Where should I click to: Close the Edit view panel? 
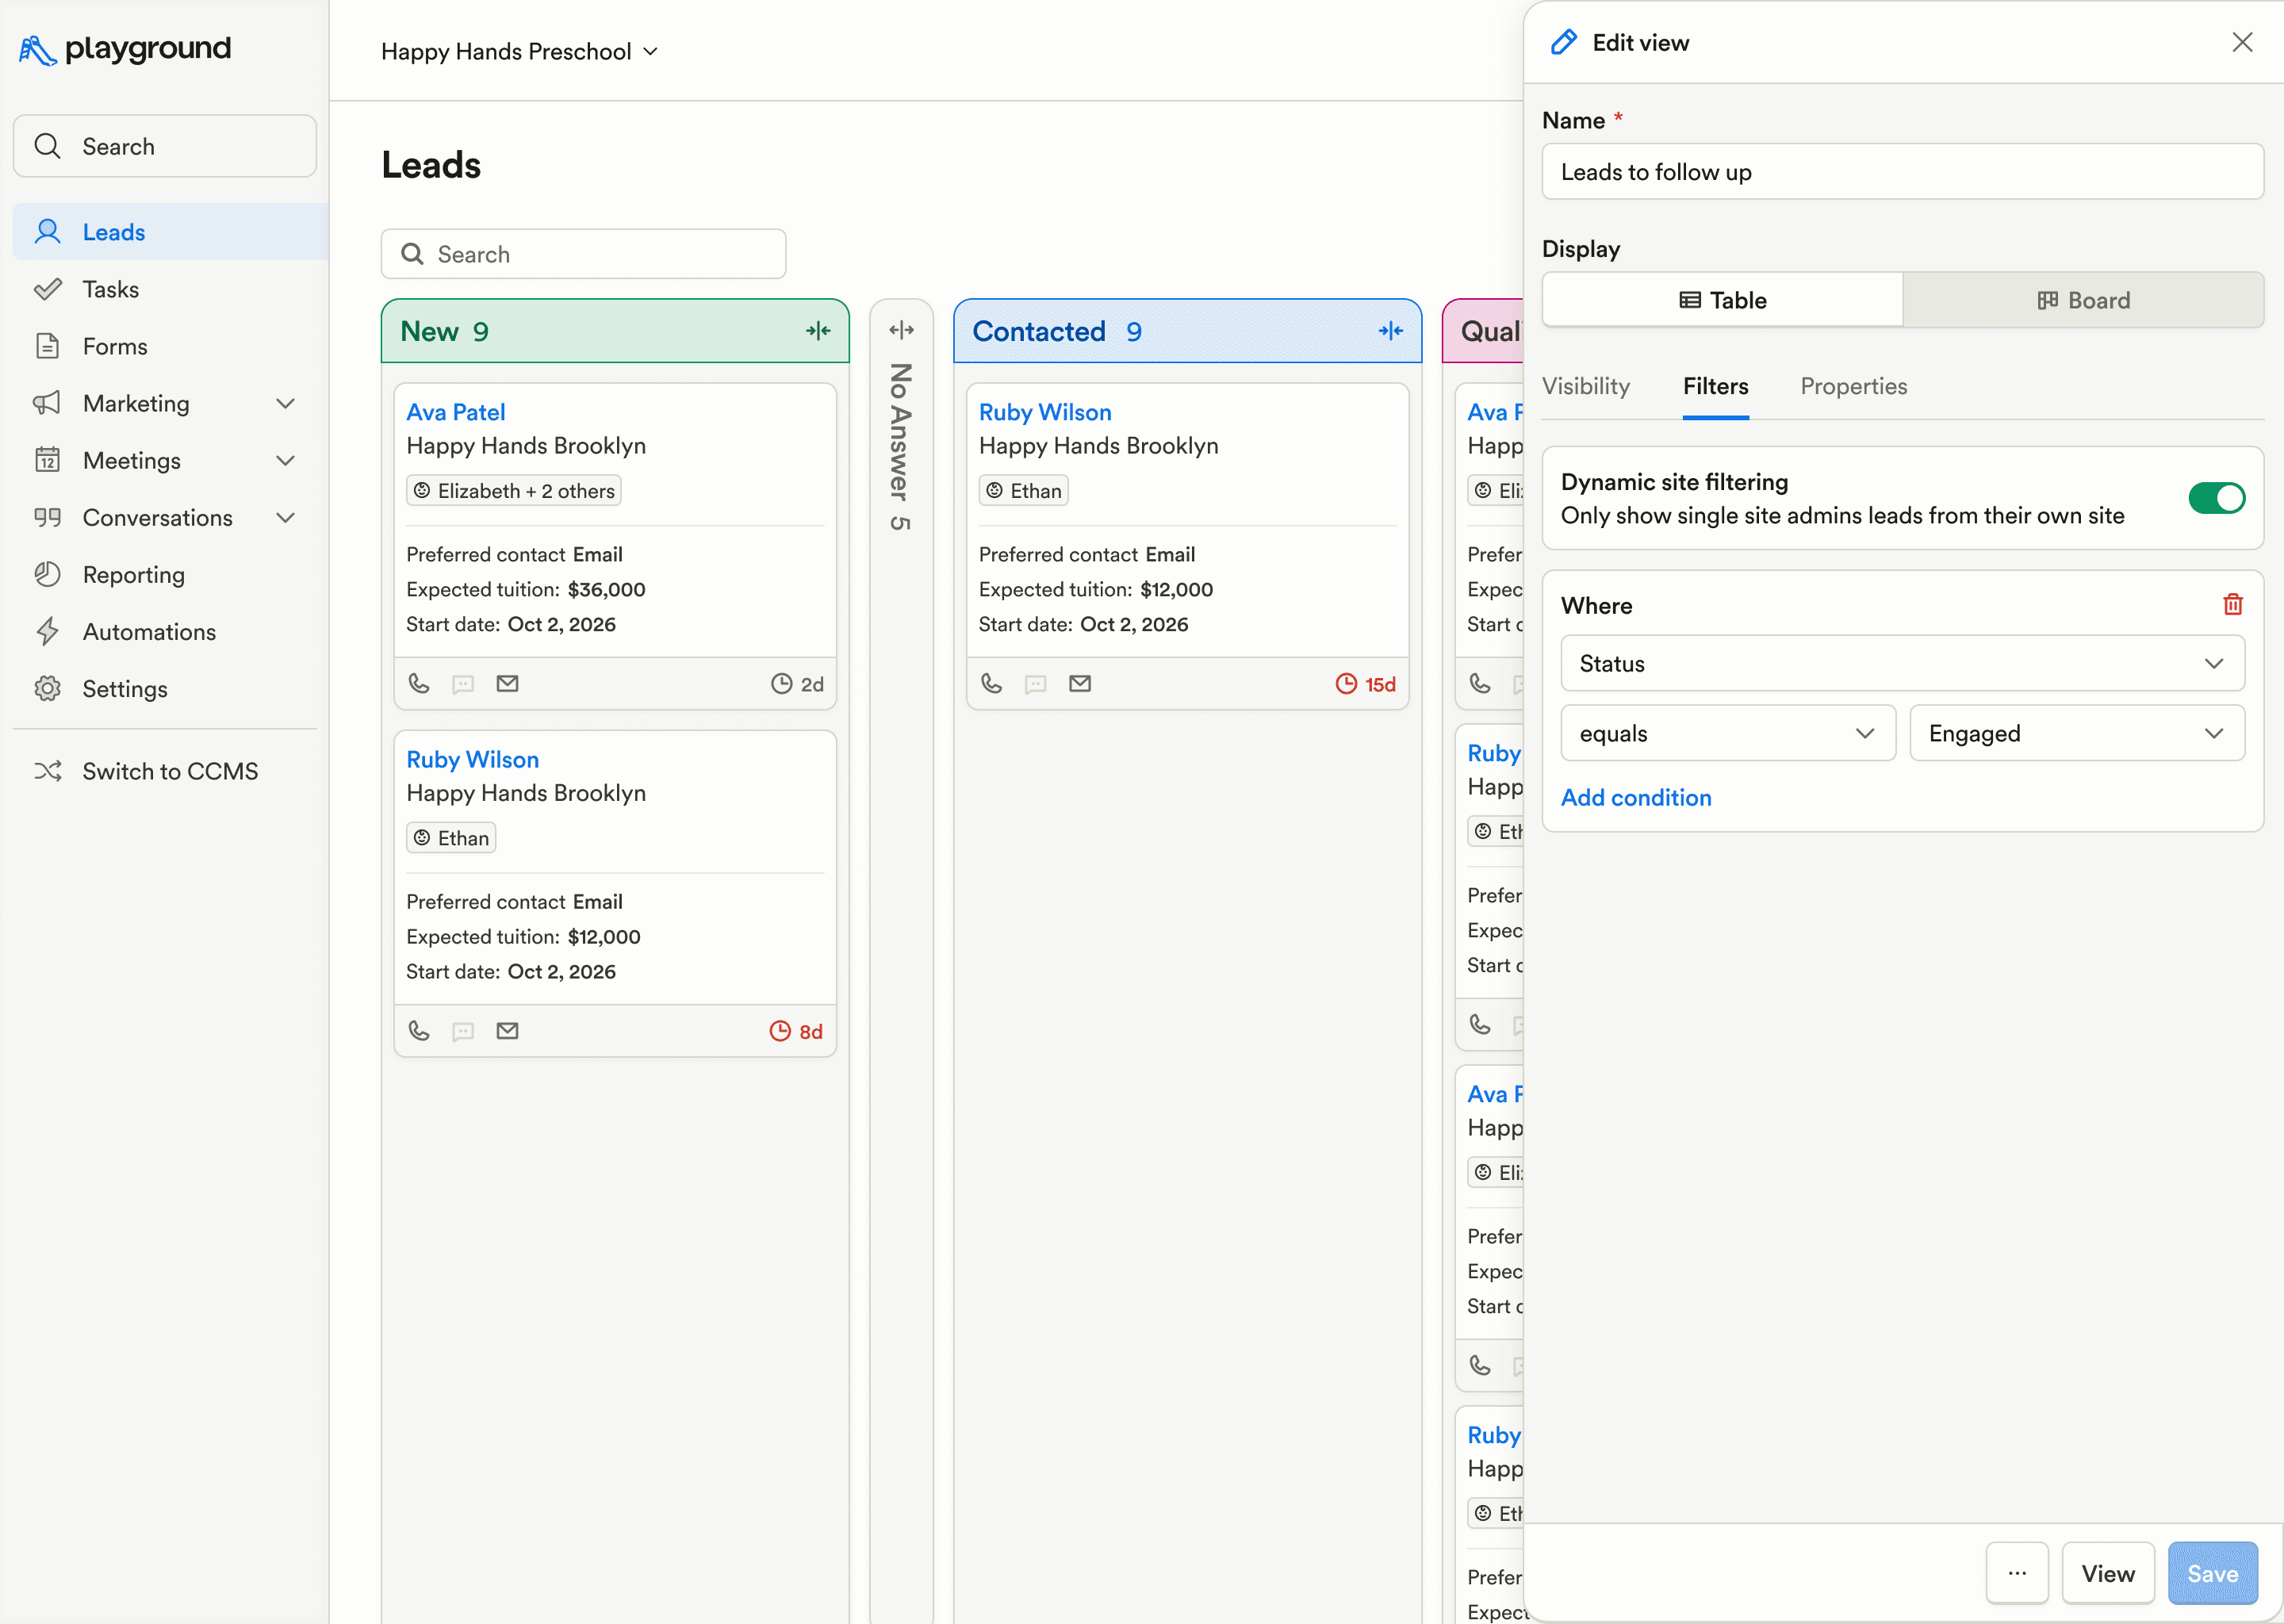click(x=2242, y=42)
